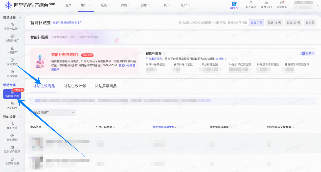Click the first product thumbnail in table
This screenshot has width=321, height=172.
(x=36, y=143)
